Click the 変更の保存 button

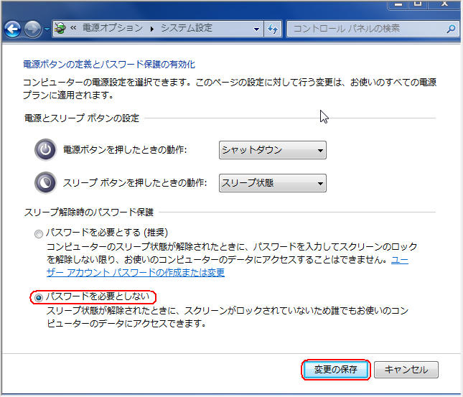click(x=336, y=370)
